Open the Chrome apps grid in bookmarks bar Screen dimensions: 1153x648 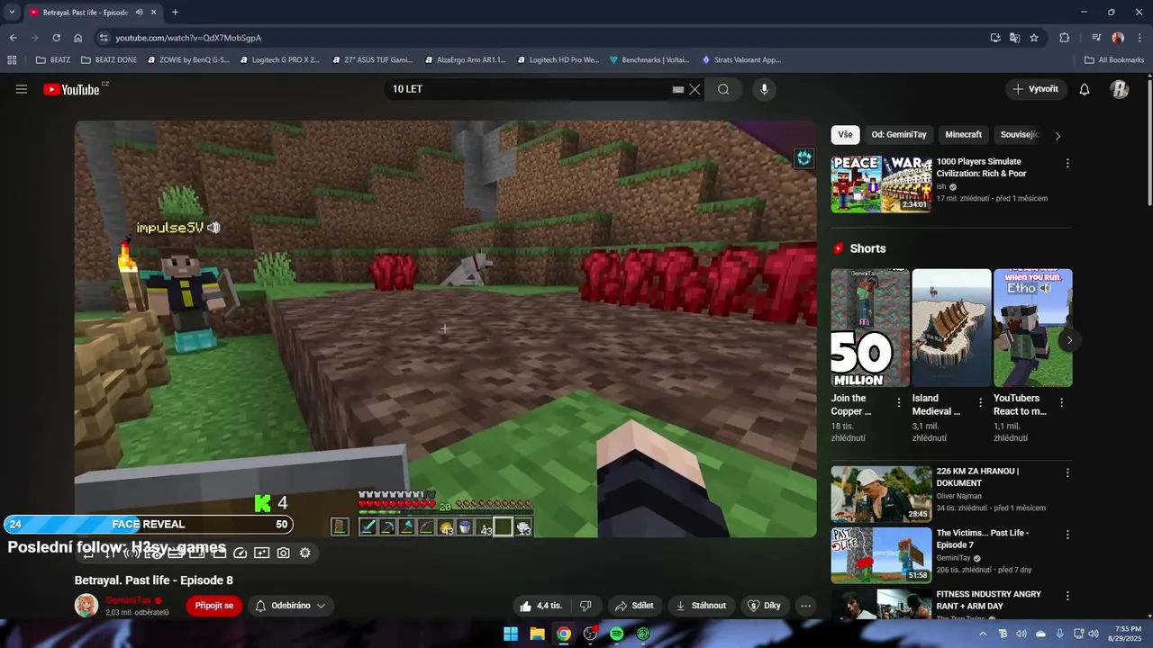12,60
